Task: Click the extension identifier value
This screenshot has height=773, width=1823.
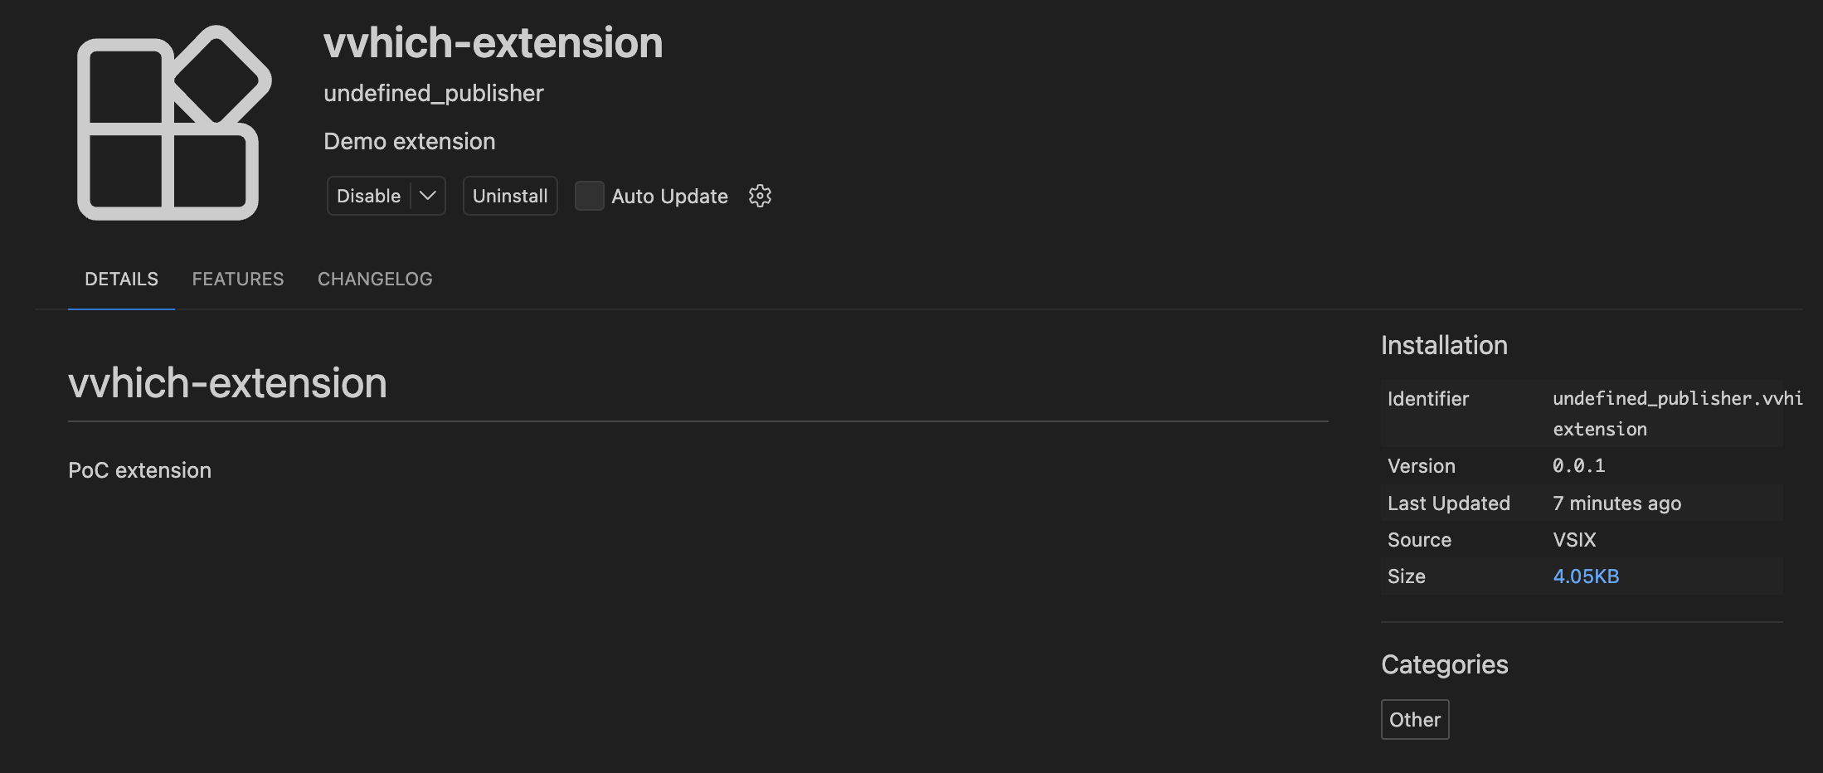Action: point(1667,413)
